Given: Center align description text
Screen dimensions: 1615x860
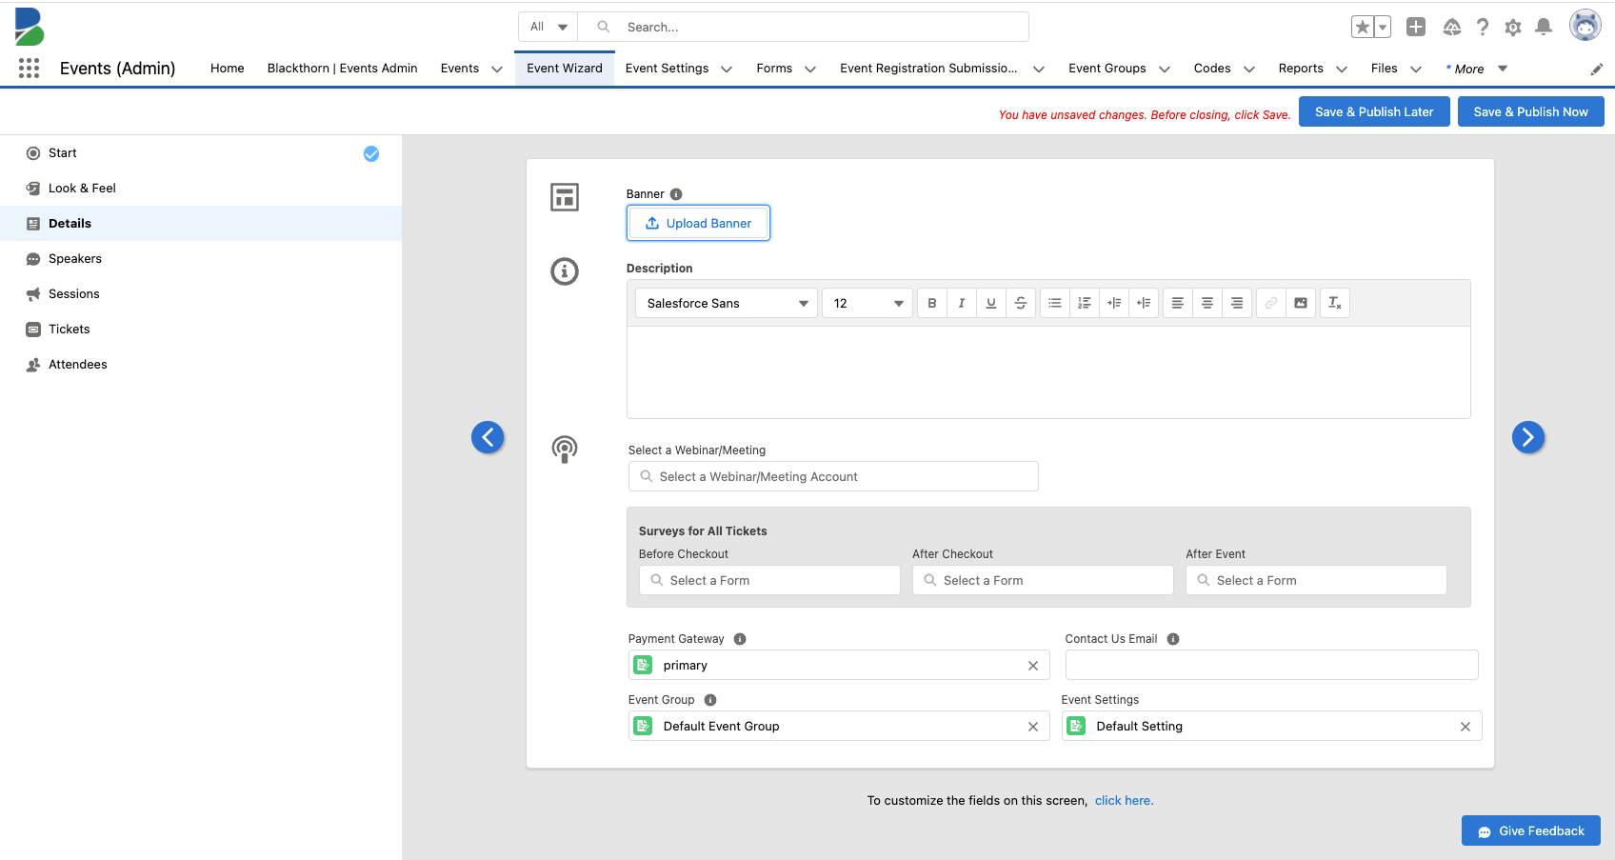Looking at the screenshot, I should pyautogui.click(x=1207, y=303).
